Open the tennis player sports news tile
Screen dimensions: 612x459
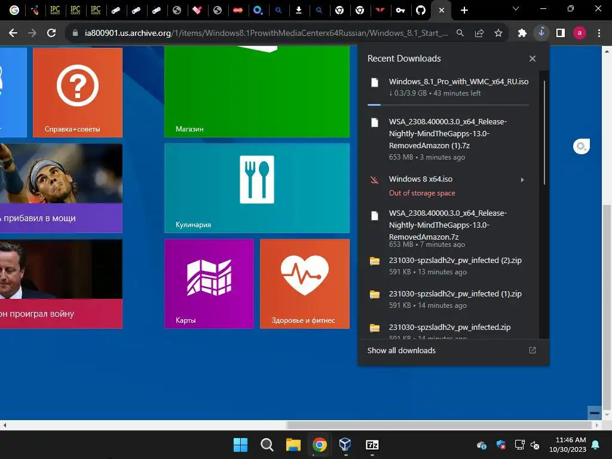click(x=61, y=188)
